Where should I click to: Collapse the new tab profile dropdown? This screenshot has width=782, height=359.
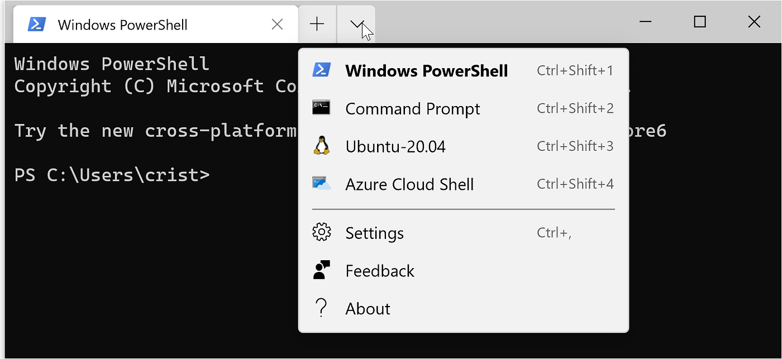click(357, 23)
